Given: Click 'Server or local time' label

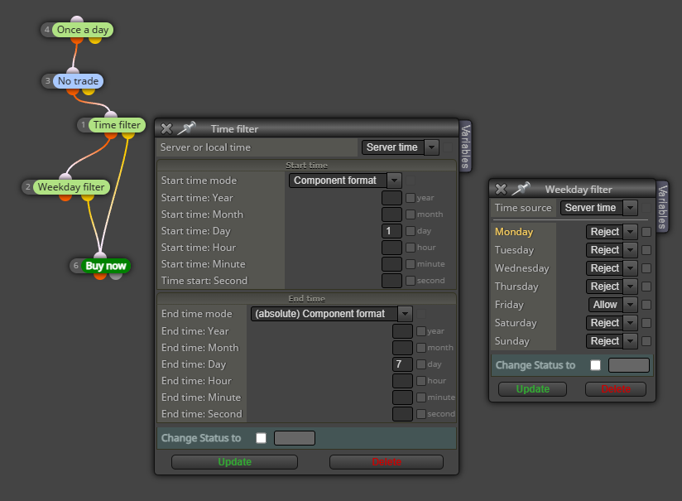Looking at the screenshot, I should point(205,147).
